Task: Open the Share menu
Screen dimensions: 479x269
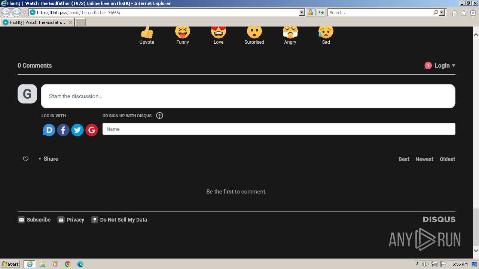Action: (x=51, y=159)
